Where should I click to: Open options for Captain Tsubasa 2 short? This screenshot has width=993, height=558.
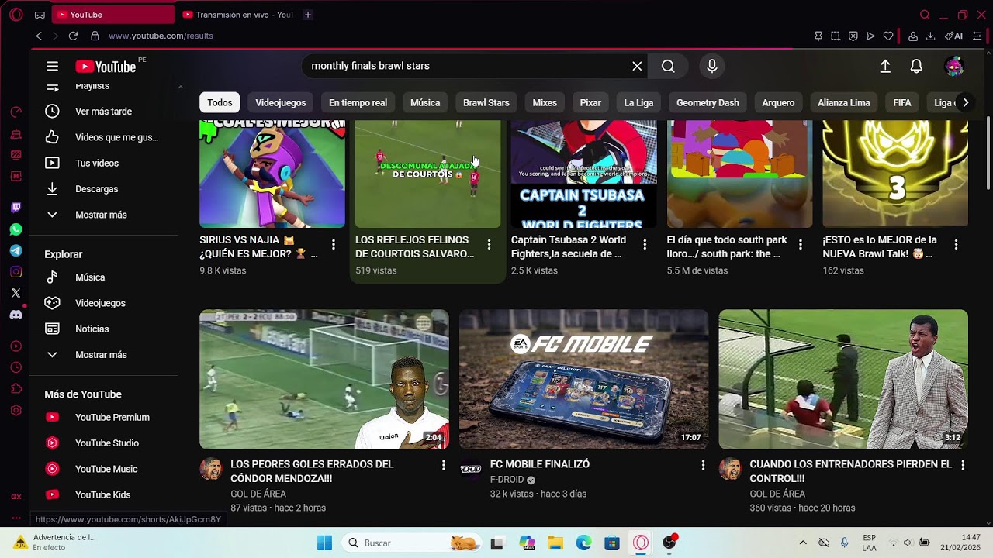coord(645,245)
